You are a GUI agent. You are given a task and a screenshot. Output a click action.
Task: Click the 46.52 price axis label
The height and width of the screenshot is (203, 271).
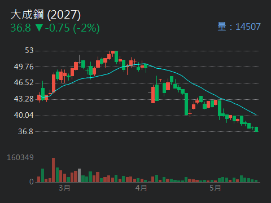24,83
